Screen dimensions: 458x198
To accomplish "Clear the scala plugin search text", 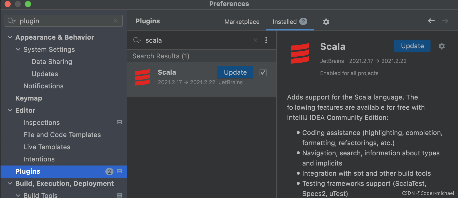I will click(x=255, y=40).
